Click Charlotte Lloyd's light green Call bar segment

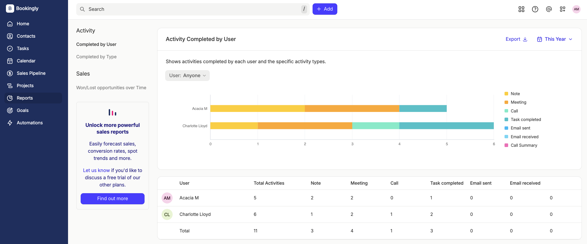[376, 126]
